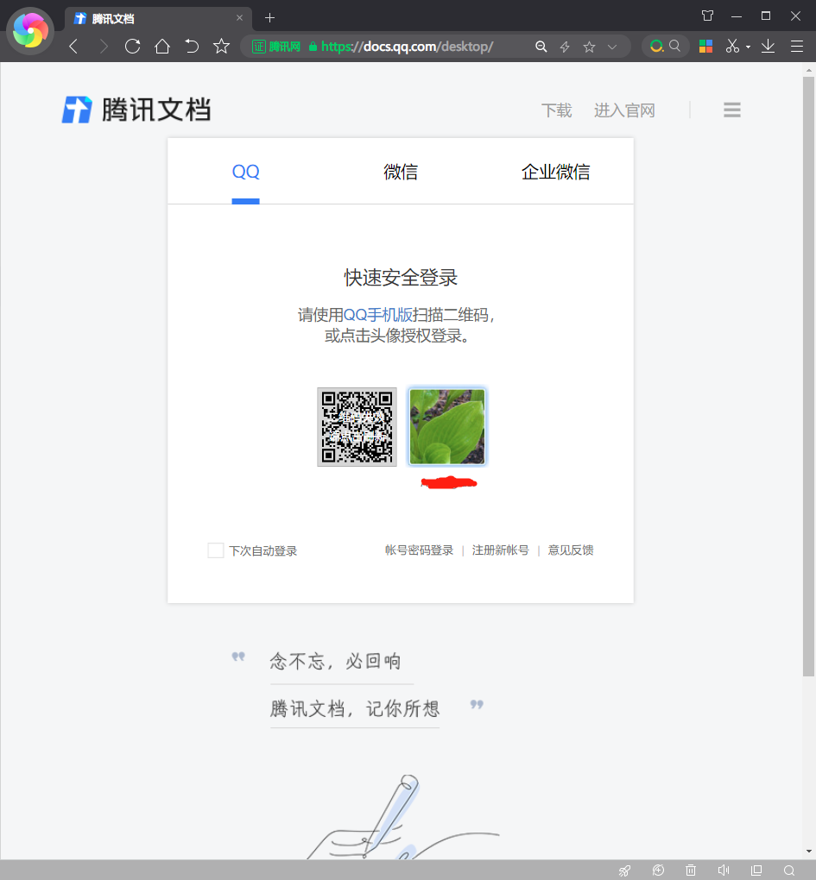
Task: Click the QR code to refresh
Action: click(357, 426)
